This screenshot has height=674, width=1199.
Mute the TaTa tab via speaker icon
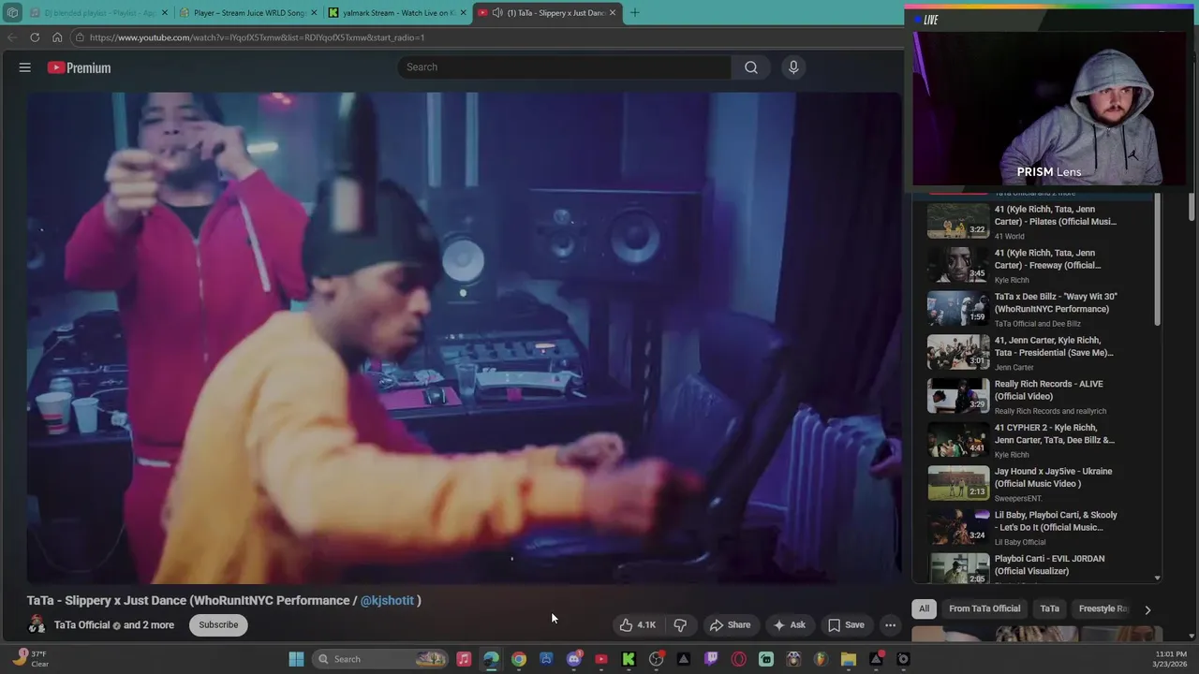coord(497,13)
